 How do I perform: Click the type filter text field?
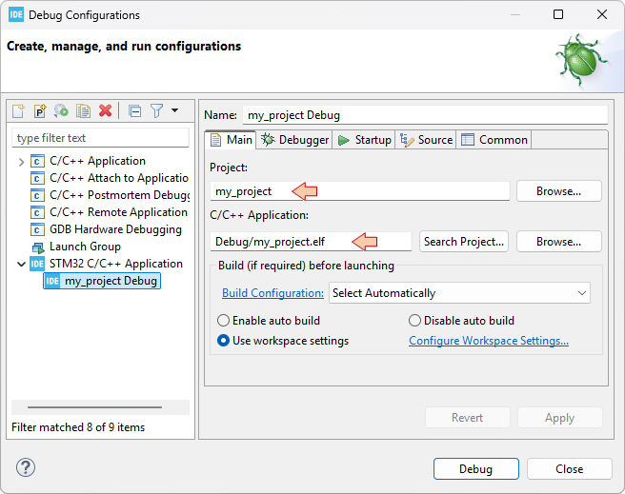tap(100, 138)
